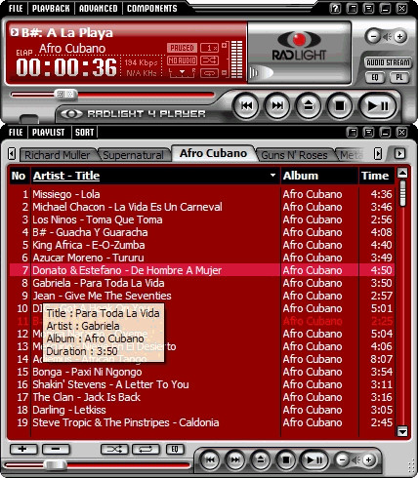This screenshot has width=418, height=478.
Task: Click the RadLight logo panel
Action: coord(299,52)
